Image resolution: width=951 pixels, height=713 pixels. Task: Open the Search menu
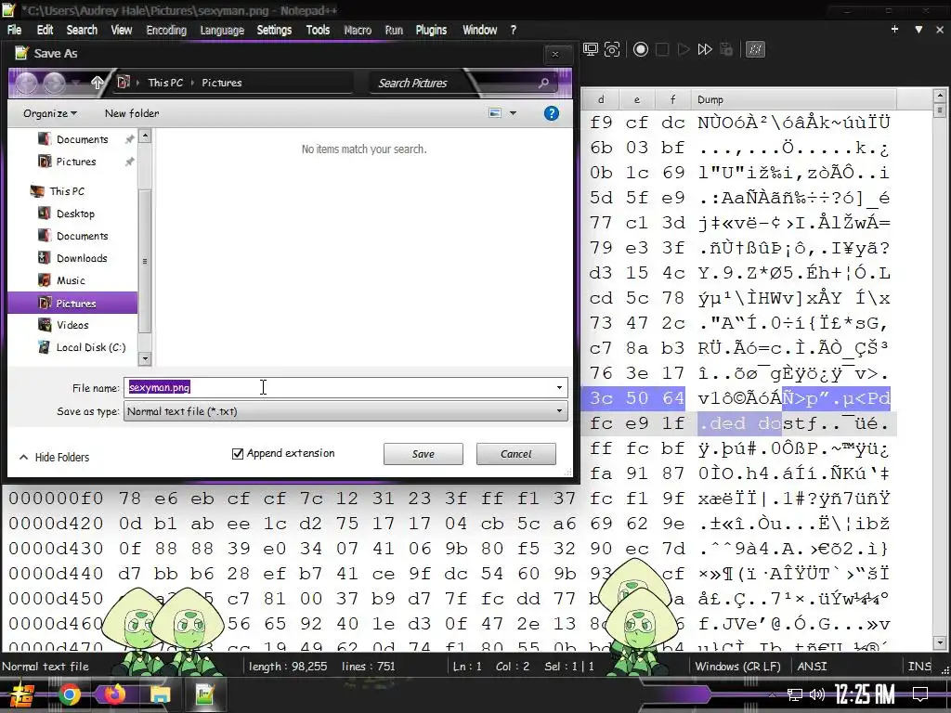tap(82, 30)
